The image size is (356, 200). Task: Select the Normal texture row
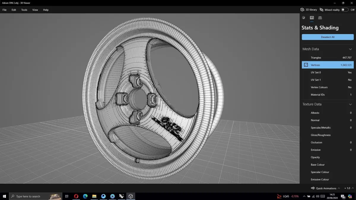tap(328, 120)
